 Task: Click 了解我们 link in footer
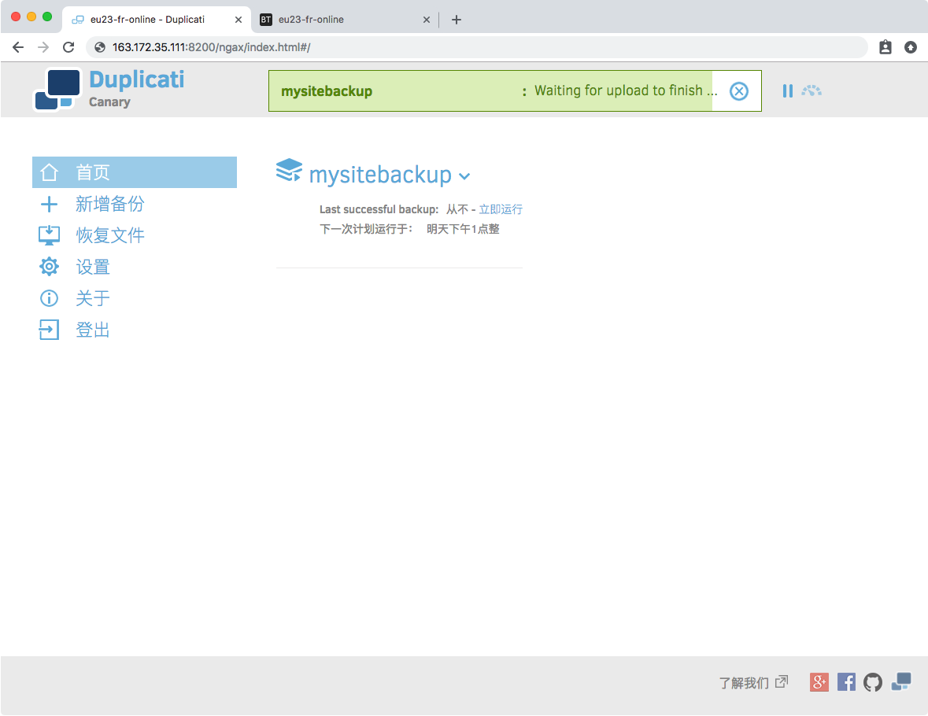click(x=744, y=683)
